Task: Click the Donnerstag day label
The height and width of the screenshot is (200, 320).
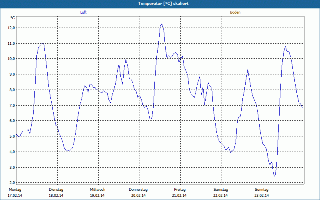Action: 138,190
